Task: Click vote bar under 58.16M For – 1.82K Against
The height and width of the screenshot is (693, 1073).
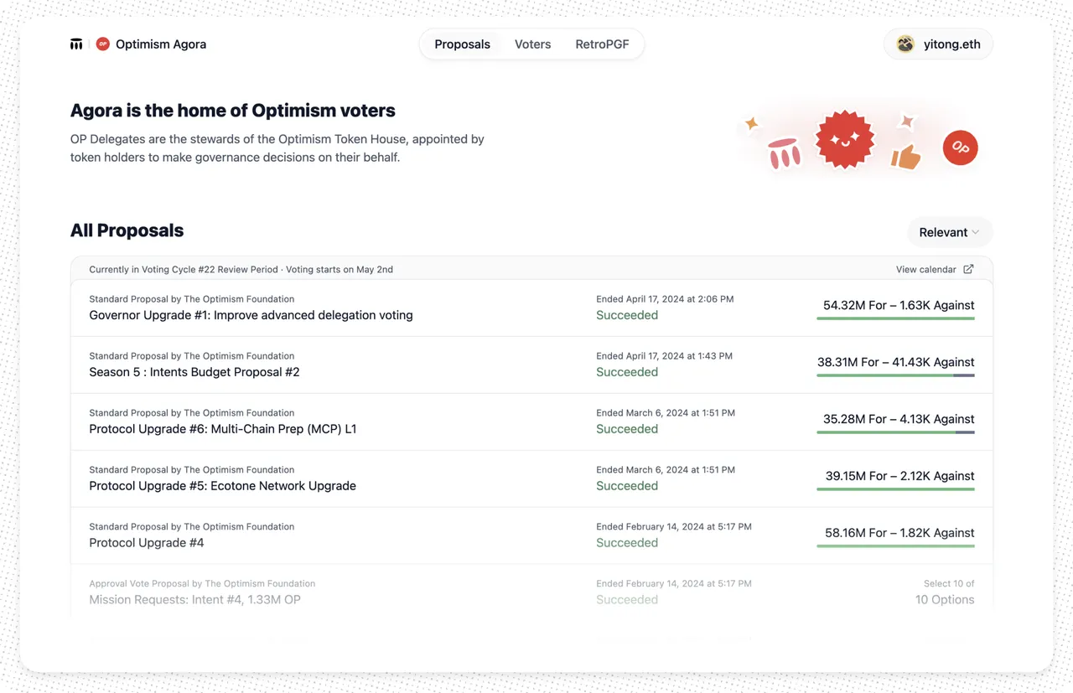Action: tap(895, 546)
